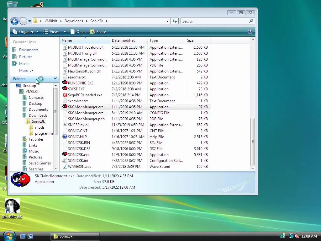The image size is (321, 241).
Task: Sort by the Size column header
Action: click(x=197, y=40)
